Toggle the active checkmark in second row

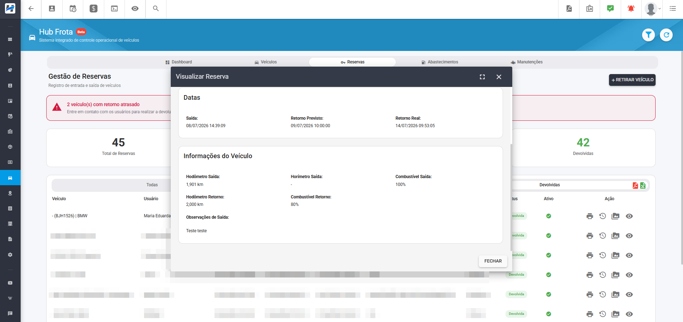pos(549,235)
